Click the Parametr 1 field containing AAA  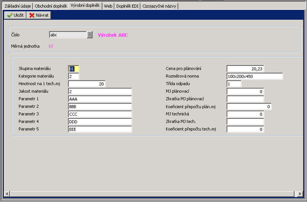(99, 99)
